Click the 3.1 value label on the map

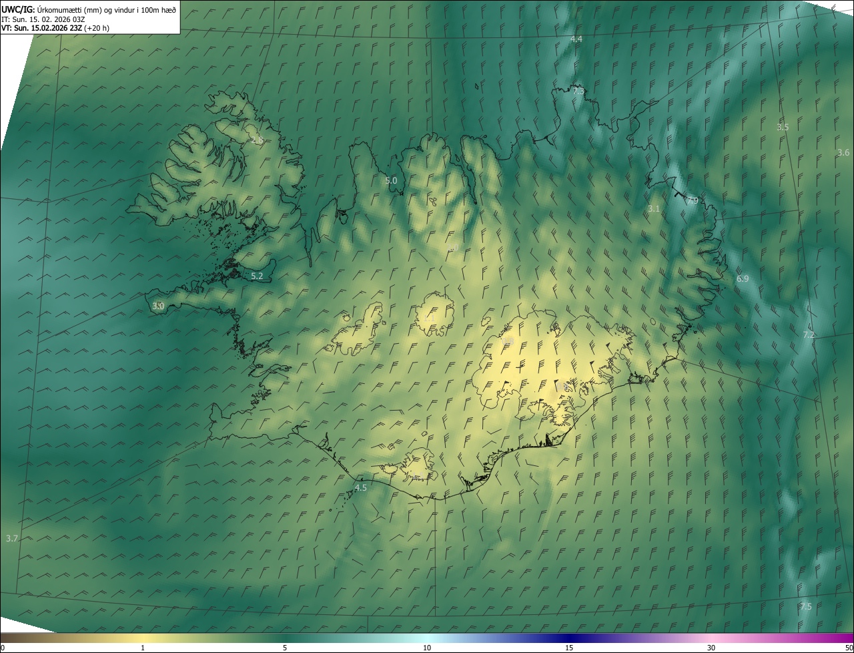click(654, 210)
